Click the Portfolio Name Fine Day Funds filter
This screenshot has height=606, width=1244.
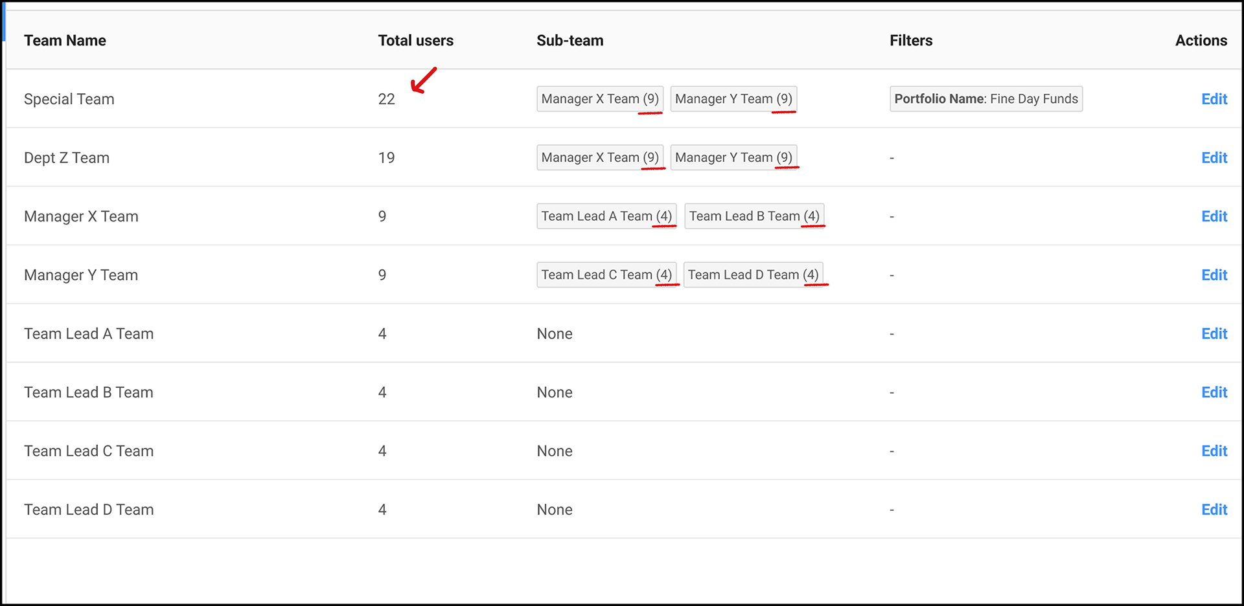pos(985,99)
